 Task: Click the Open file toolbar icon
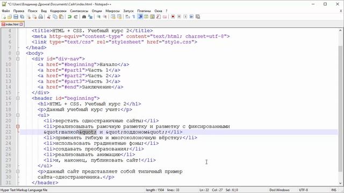pos(10,17)
